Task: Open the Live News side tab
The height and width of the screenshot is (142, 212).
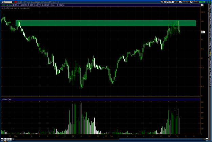Action: tap(210, 82)
